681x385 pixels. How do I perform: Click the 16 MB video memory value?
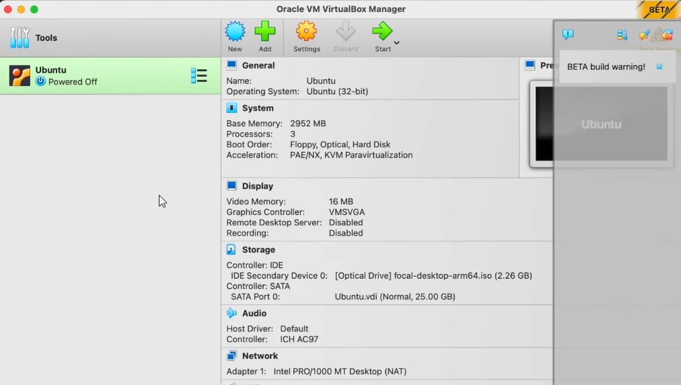(341, 201)
